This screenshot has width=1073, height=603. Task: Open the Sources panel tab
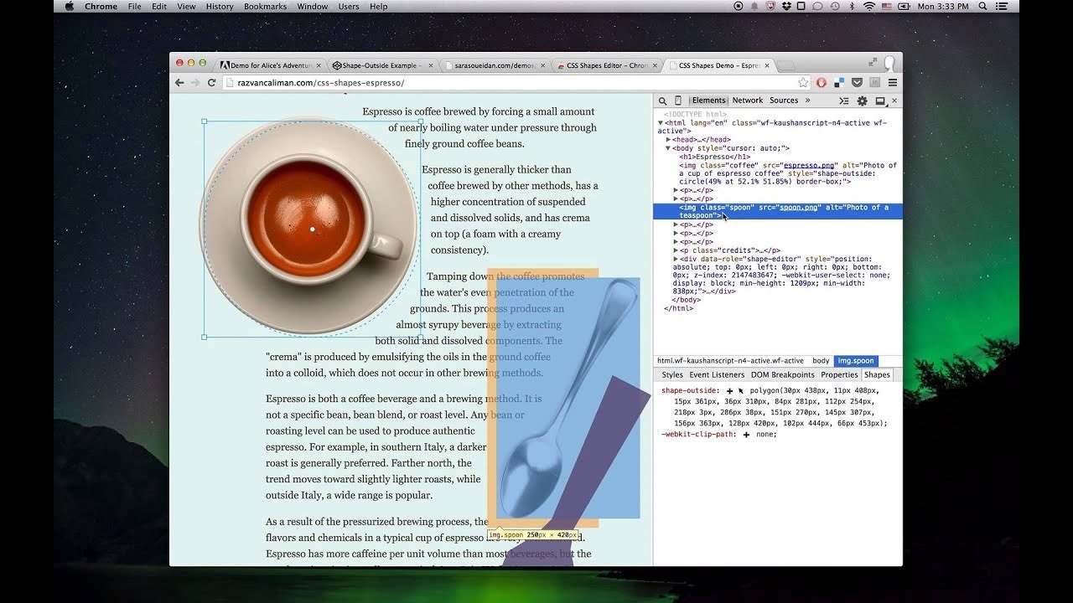point(784,100)
